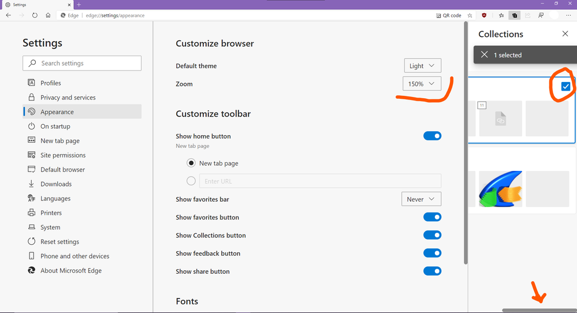
Task: Click the address bar URL edge://settings/appearance
Action: [115, 16]
